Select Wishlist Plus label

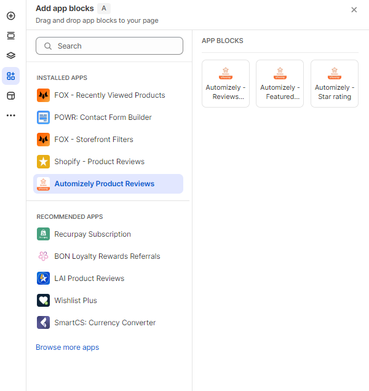[x=76, y=301]
